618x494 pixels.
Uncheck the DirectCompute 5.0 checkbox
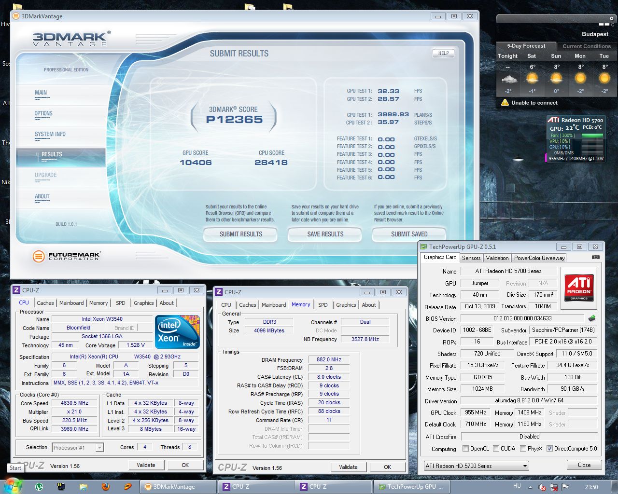click(549, 449)
